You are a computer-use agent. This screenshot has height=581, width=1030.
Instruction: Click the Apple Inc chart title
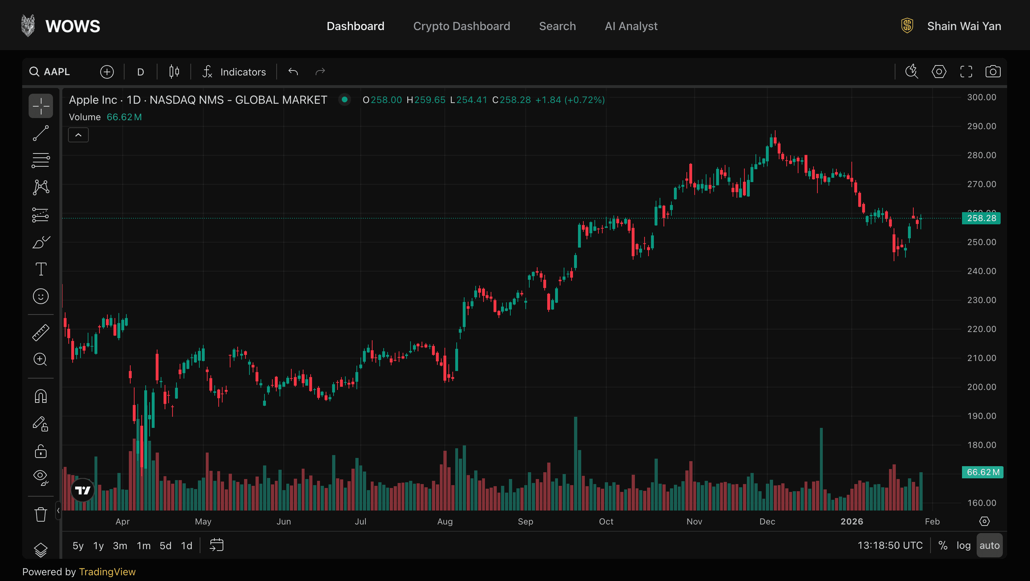(198, 100)
